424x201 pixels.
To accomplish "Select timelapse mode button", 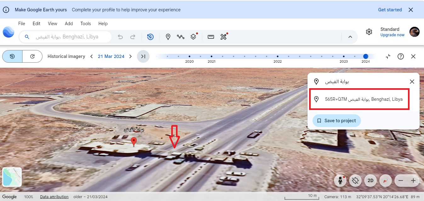I will click(32, 56).
